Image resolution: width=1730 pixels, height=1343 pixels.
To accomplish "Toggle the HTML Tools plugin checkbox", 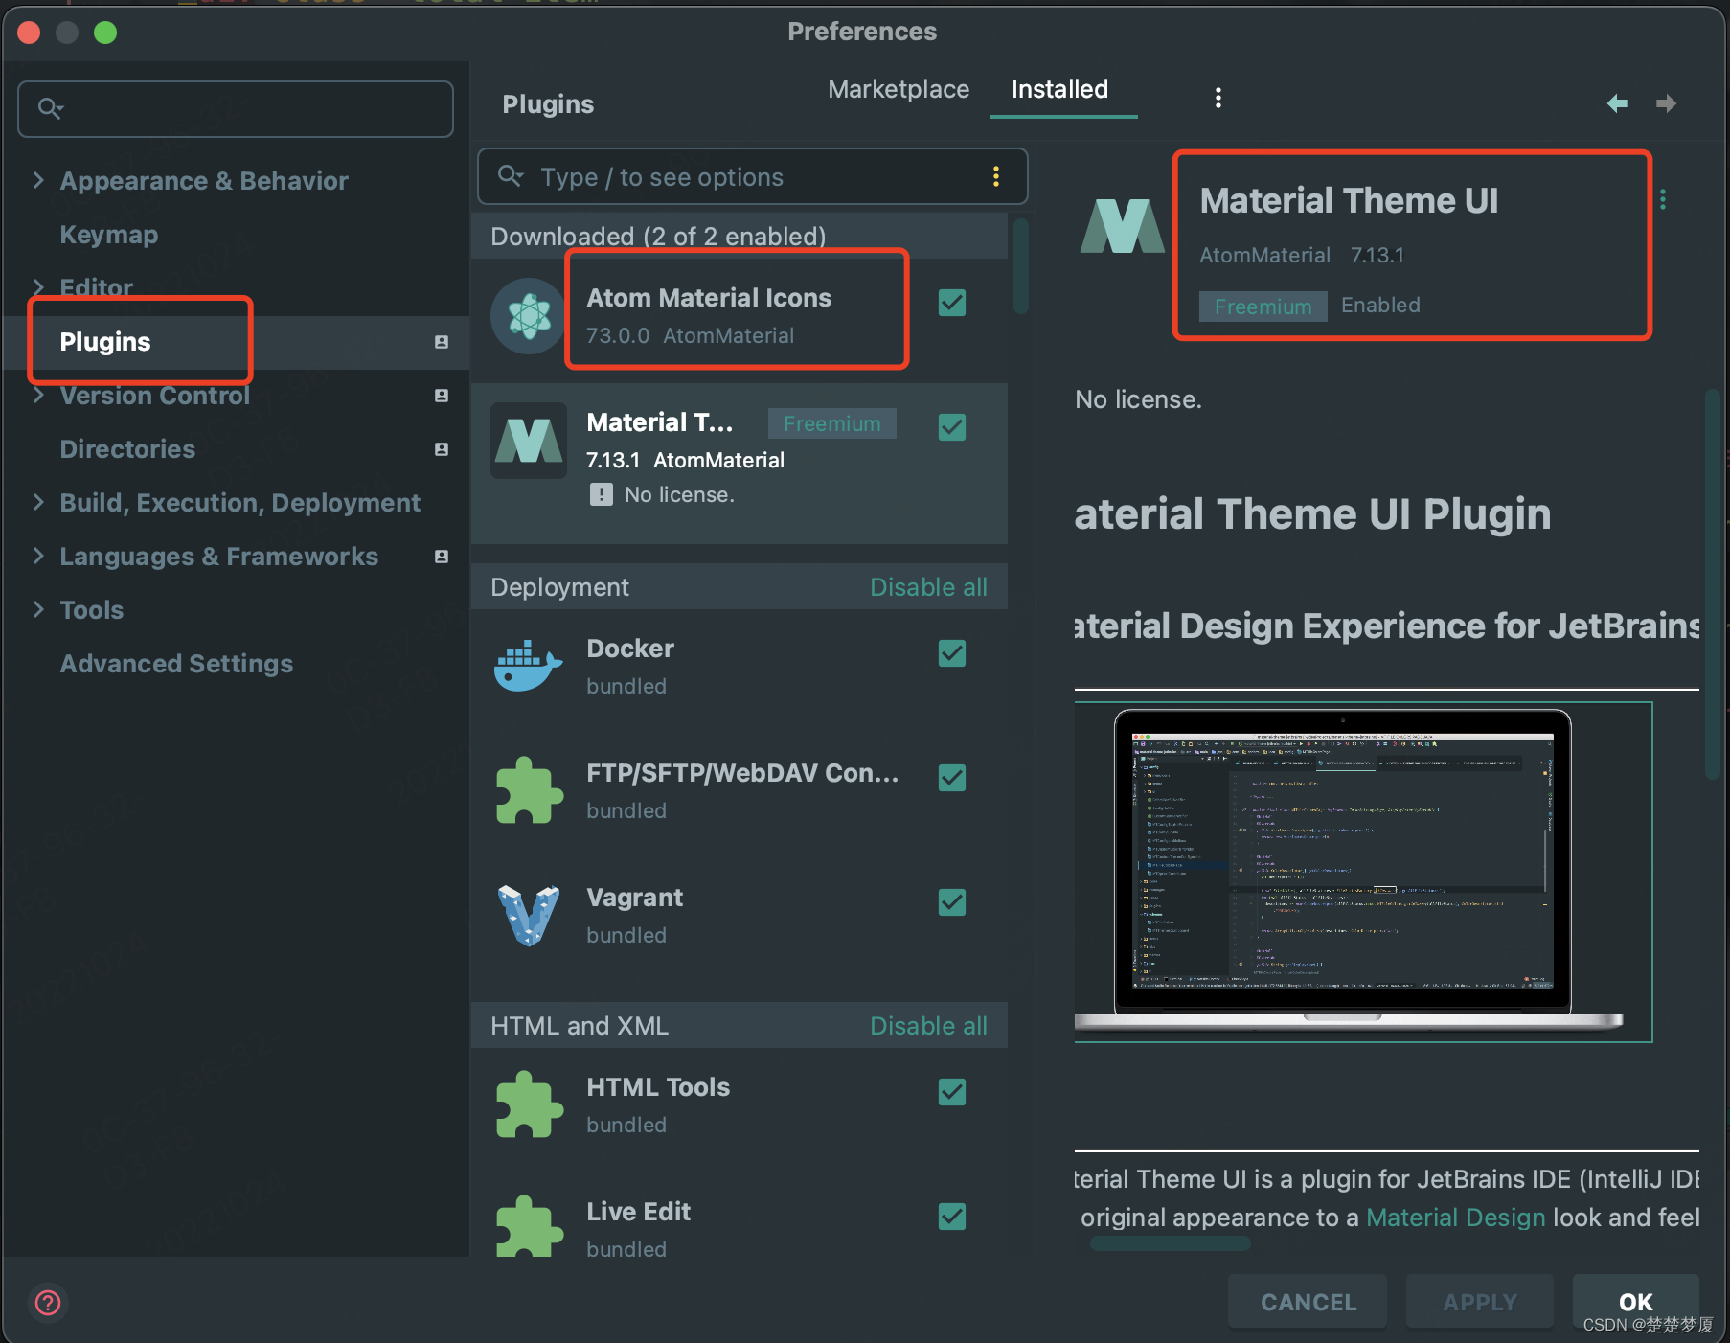I will pyautogui.click(x=952, y=1092).
